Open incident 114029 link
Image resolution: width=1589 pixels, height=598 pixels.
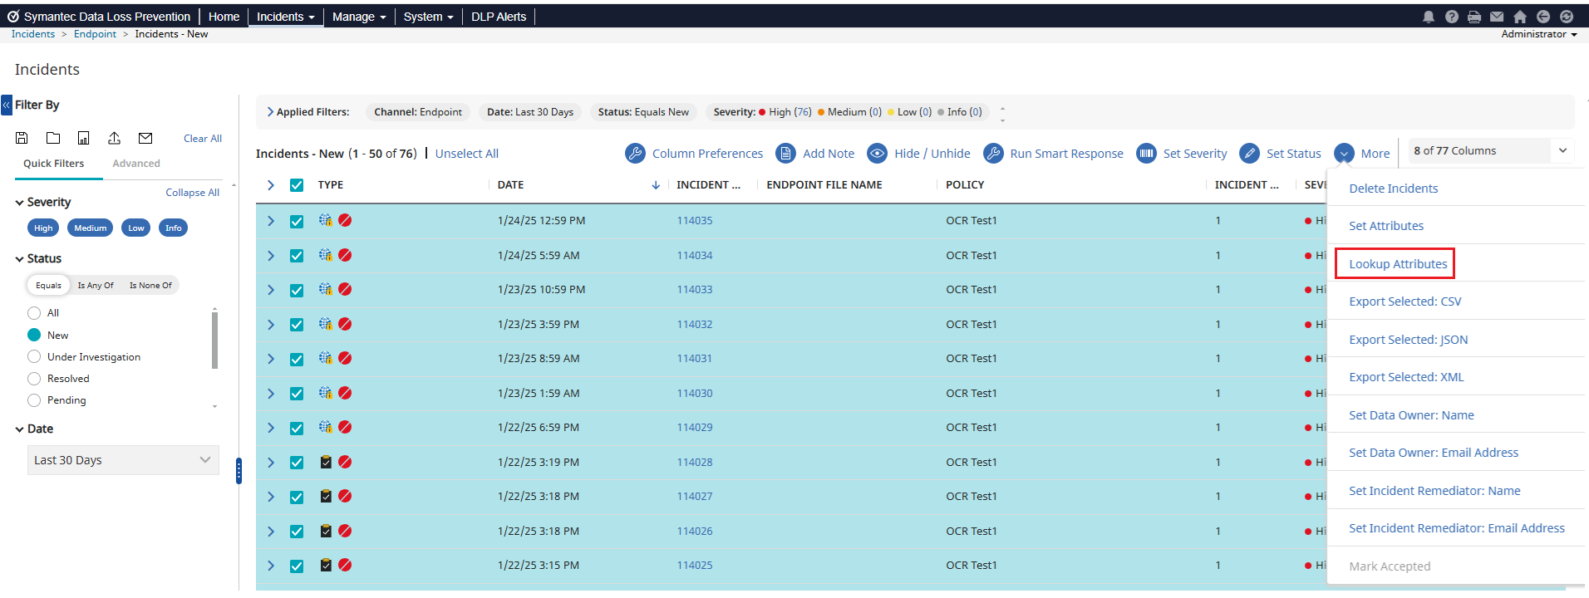[x=694, y=428]
